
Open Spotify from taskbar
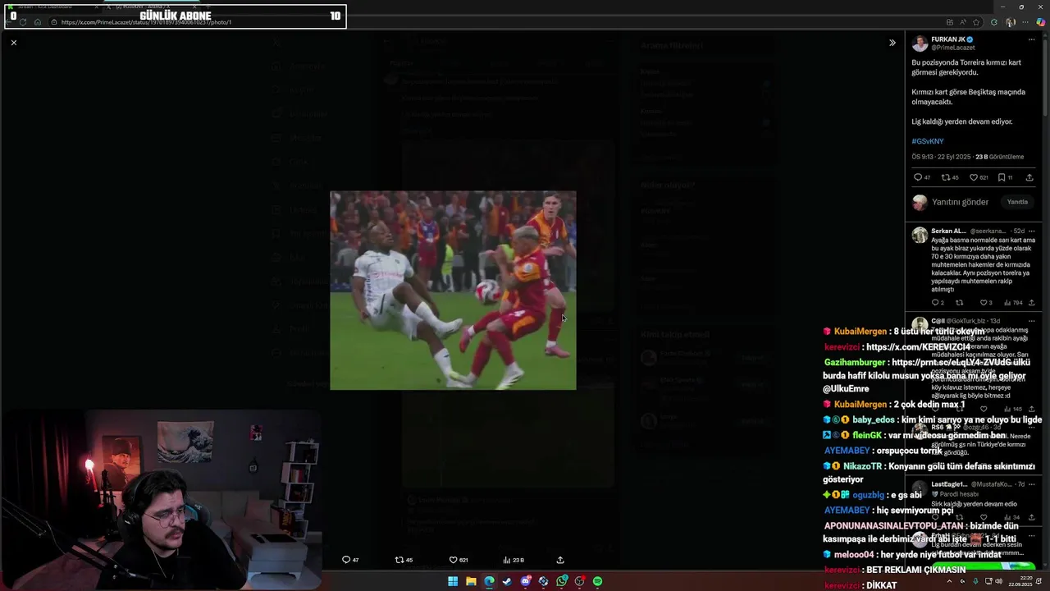tap(597, 581)
